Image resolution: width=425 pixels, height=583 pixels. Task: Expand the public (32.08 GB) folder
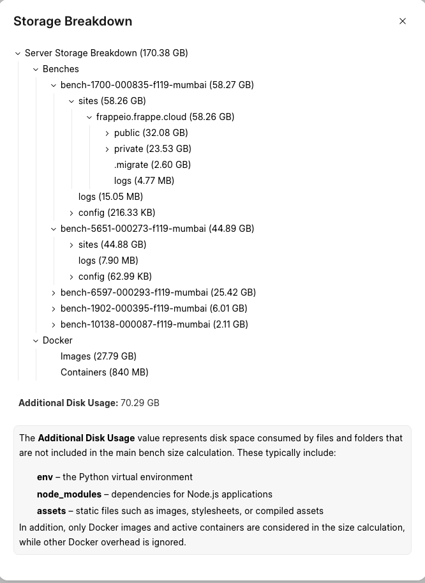point(107,133)
